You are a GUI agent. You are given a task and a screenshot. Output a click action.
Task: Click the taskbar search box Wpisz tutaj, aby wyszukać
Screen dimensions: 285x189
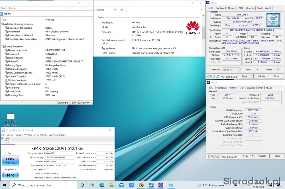pyautogui.click(x=44, y=185)
